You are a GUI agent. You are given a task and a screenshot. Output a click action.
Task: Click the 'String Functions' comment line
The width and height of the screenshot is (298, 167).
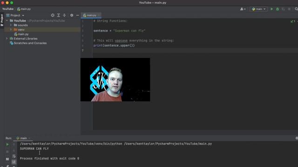coord(110,21)
